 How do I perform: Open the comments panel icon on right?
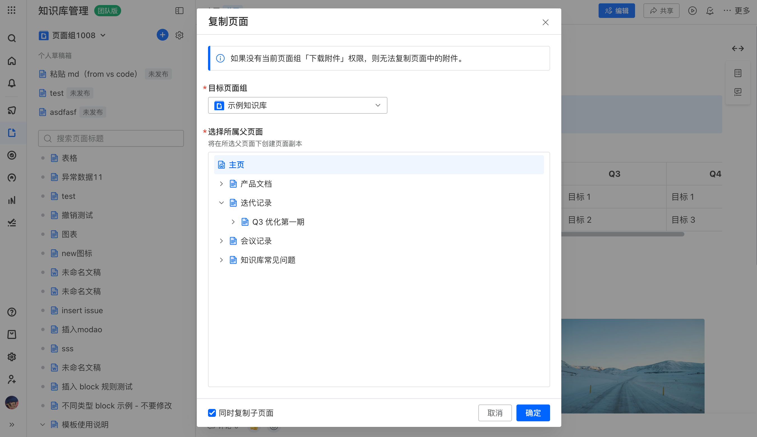tap(738, 92)
